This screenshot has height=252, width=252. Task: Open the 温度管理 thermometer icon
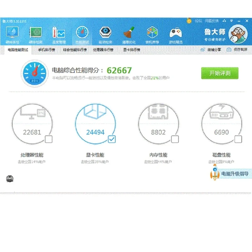(x=59, y=35)
